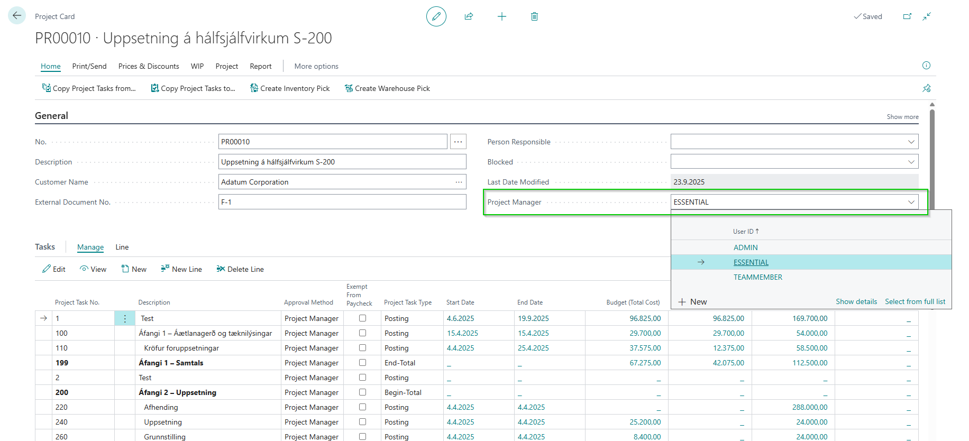
Task: Click the trash delete icon
Action: 534,16
